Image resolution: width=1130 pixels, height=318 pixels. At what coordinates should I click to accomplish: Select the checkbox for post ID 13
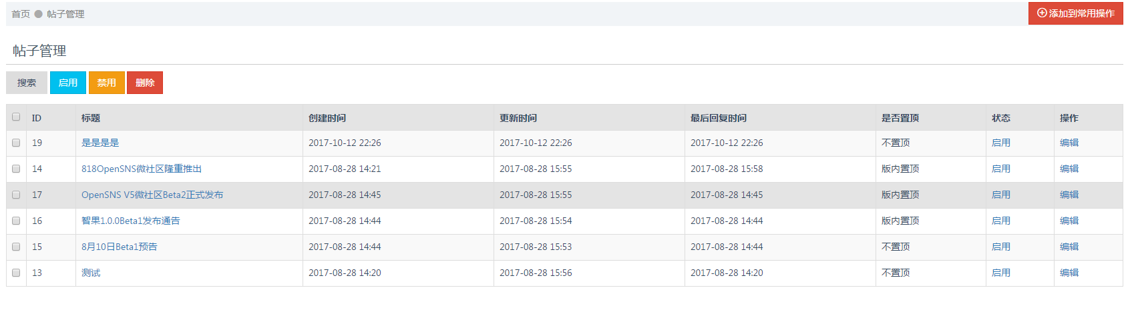pyautogui.click(x=16, y=273)
